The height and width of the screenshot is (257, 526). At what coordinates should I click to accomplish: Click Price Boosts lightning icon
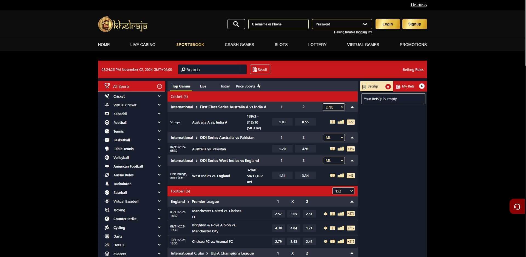259,86
